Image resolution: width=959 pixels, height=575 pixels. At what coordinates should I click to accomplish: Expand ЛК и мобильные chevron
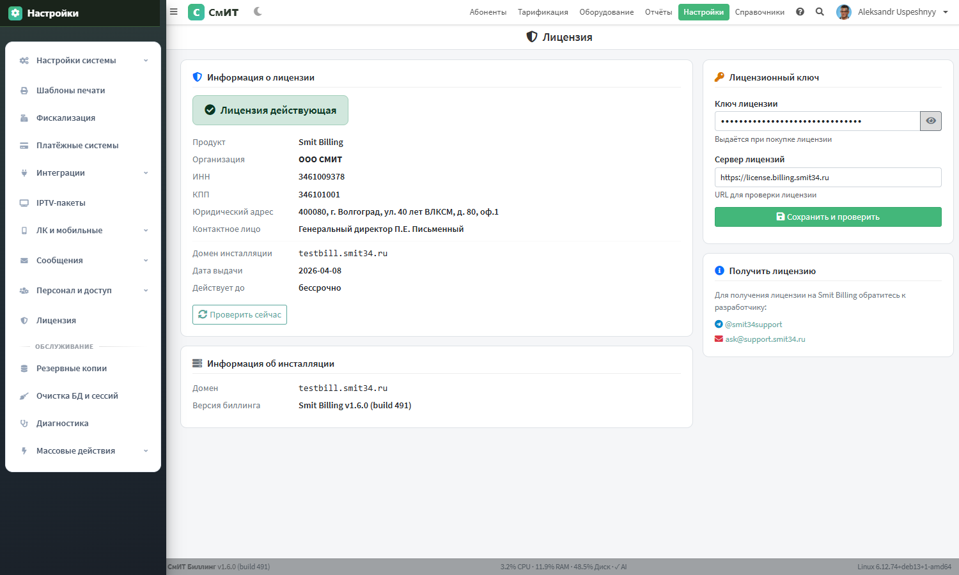pos(146,231)
